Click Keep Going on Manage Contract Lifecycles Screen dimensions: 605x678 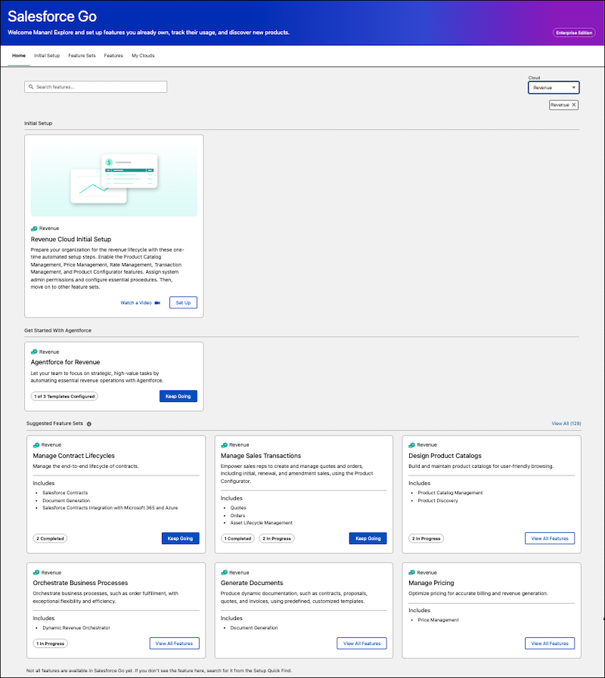(x=180, y=538)
